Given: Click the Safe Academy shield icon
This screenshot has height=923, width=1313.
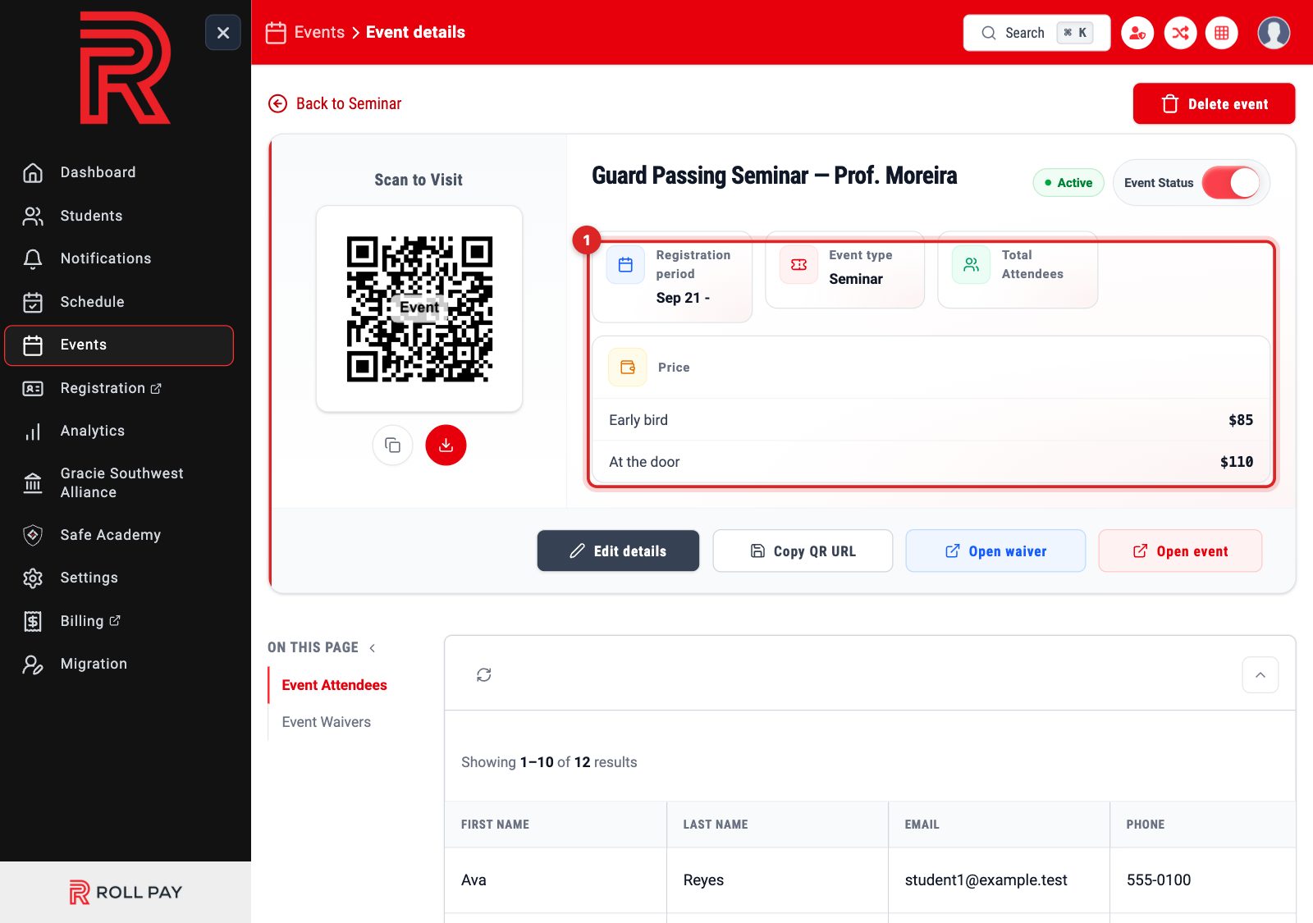Looking at the screenshot, I should [x=33, y=535].
